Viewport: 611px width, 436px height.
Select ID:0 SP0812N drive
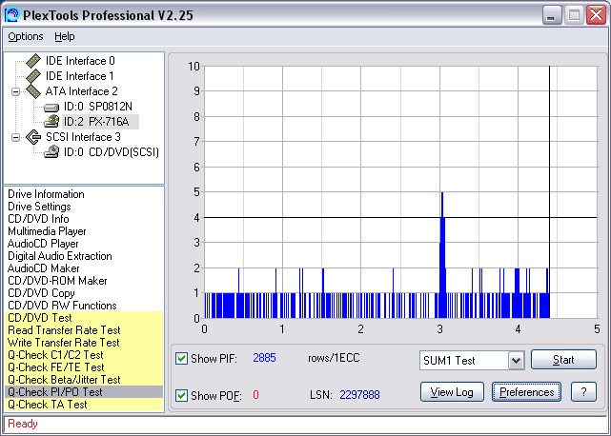click(98, 107)
